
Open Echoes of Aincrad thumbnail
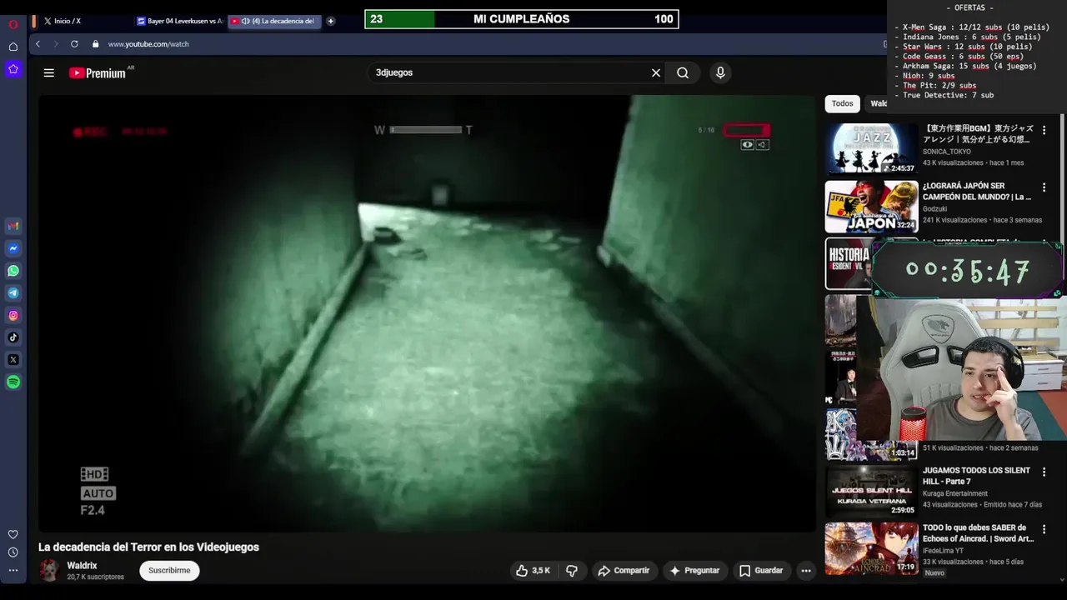coord(871,548)
